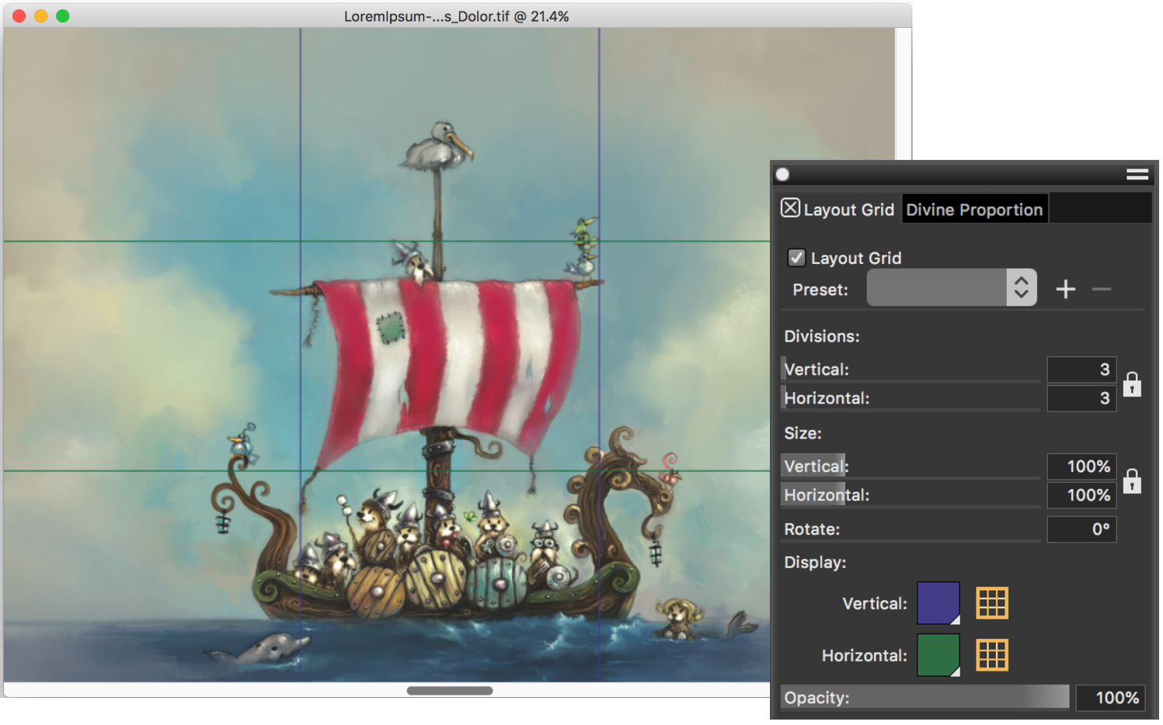The height and width of the screenshot is (725, 1163).
Task: Click the Vertical divisions value field
Action: click(1081, 369)
